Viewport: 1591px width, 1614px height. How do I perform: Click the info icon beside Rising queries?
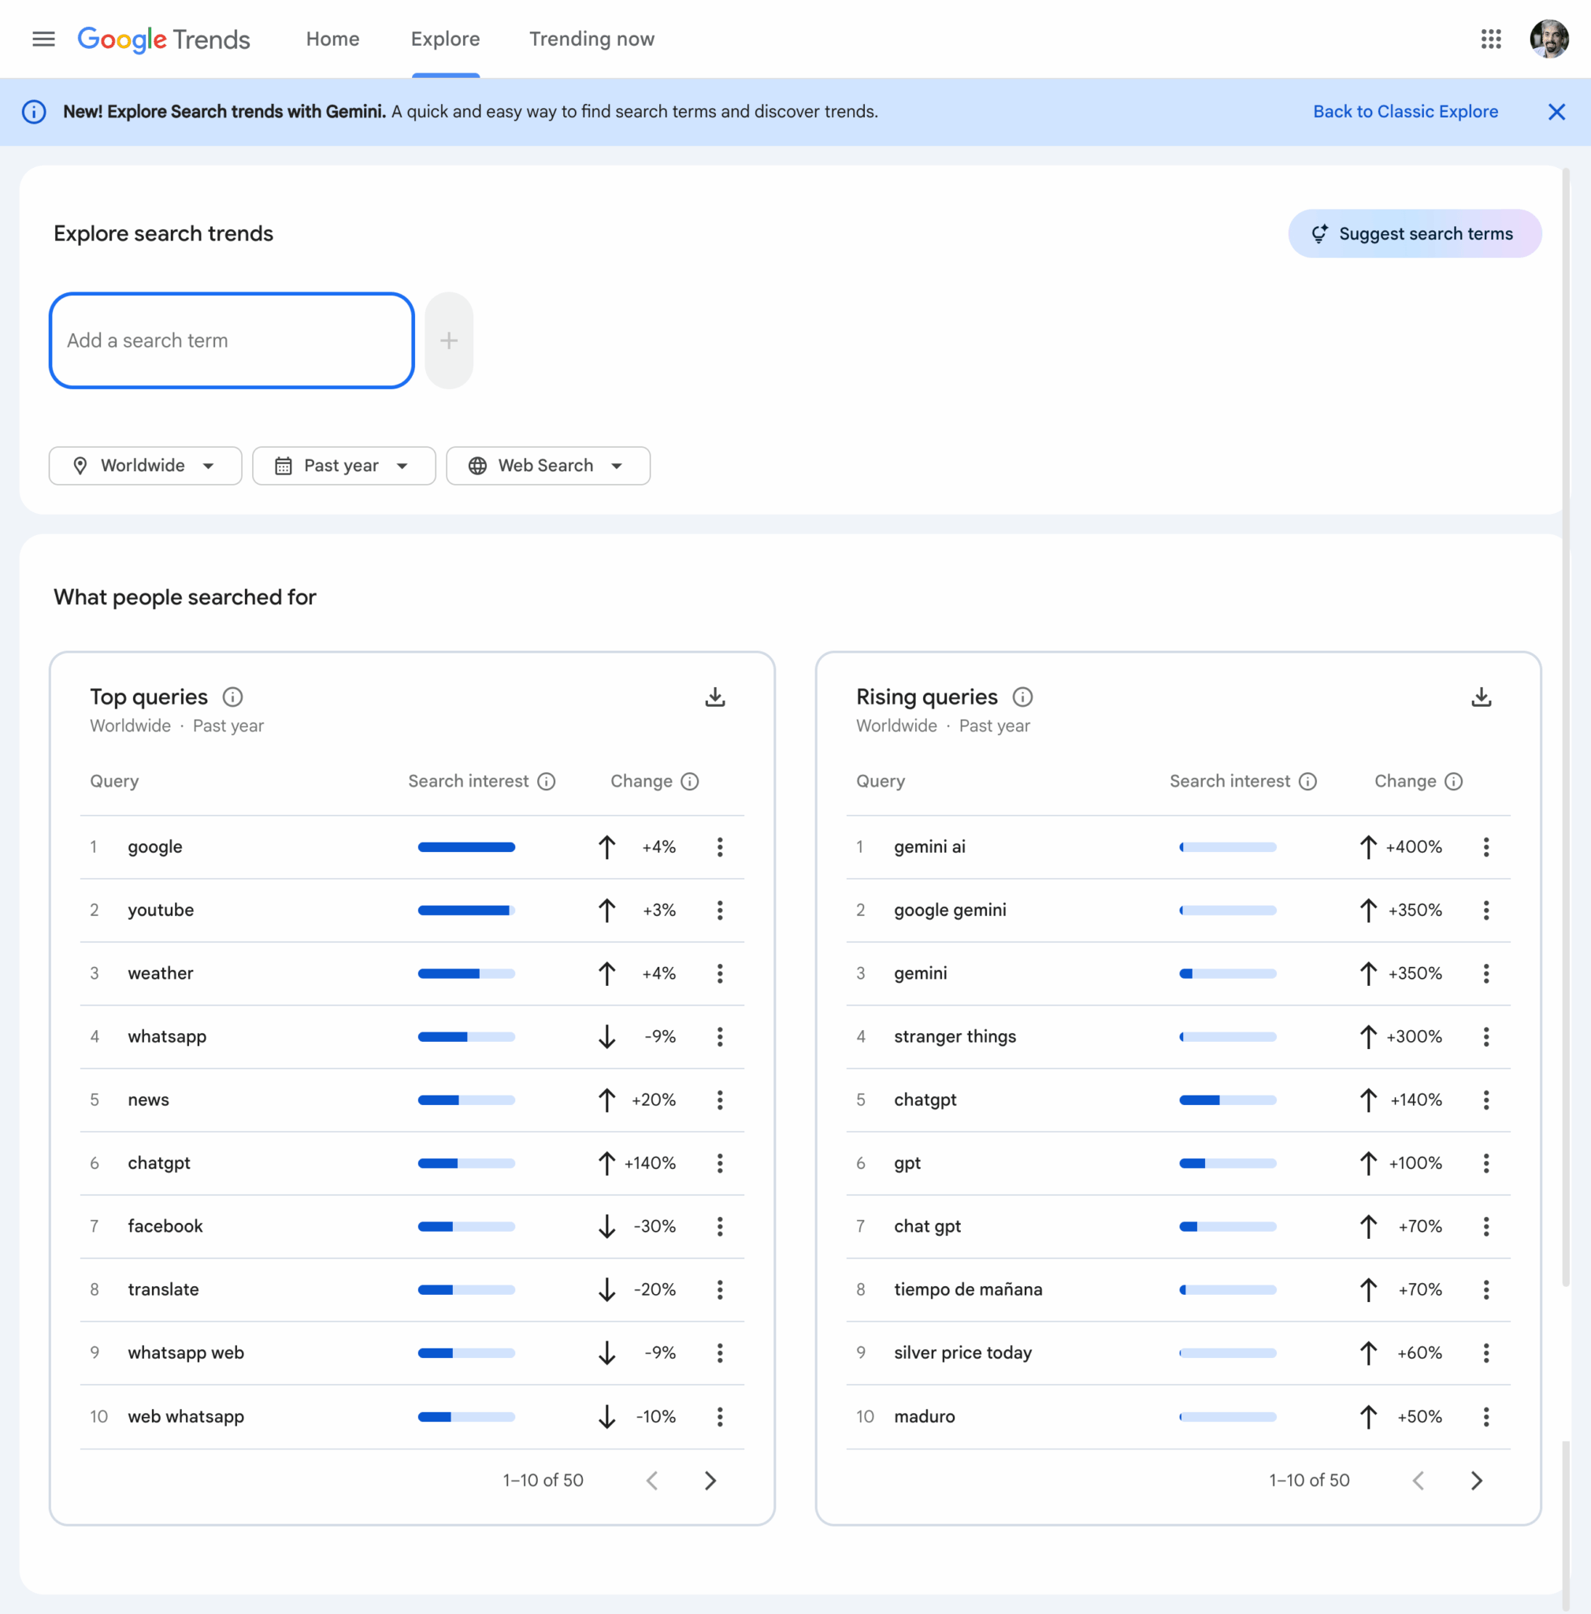(1023, 697)
